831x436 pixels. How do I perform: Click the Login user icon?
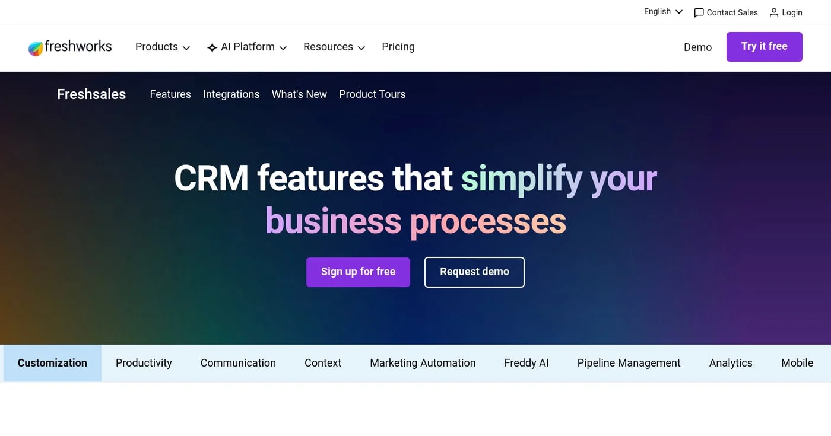[773, 12]
